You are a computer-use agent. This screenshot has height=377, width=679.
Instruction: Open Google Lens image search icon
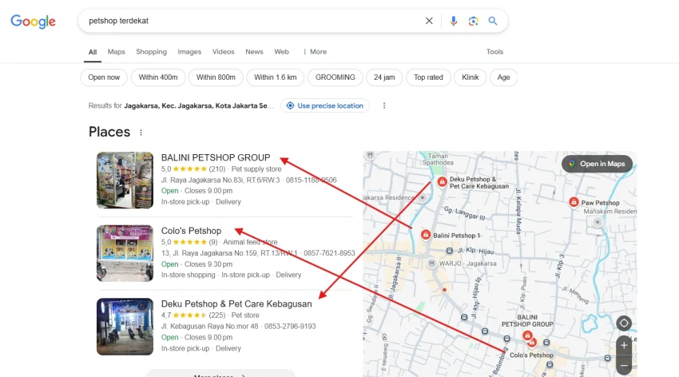[x=473, y=21]
